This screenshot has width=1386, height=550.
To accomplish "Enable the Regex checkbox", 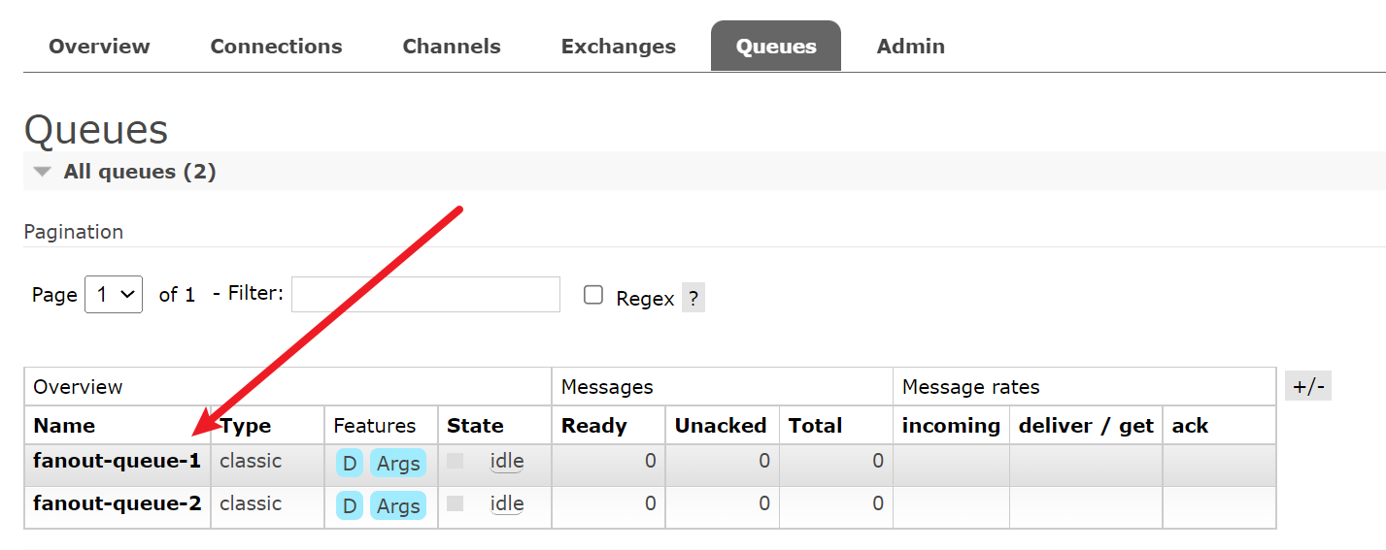I will point(593,295).
